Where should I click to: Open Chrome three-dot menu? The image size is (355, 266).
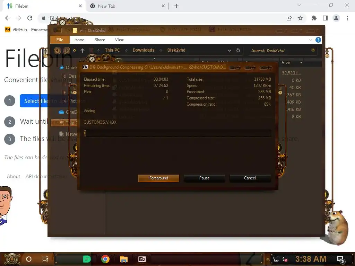click(x=347, y=18)
